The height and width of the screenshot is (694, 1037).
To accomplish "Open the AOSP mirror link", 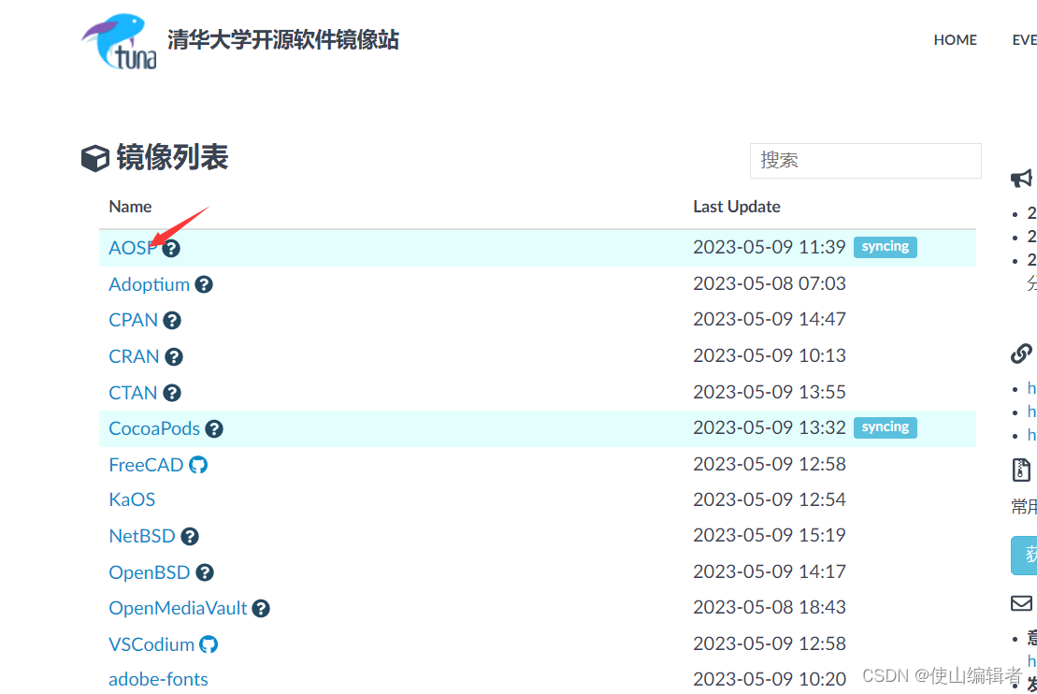I will coord(133,248).
